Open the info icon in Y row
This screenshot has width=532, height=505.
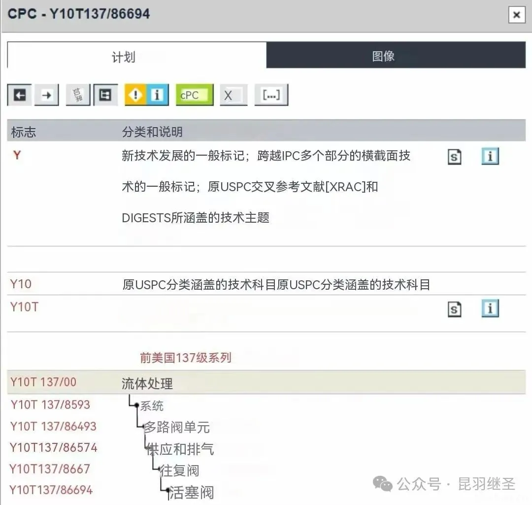coord(490,157)
